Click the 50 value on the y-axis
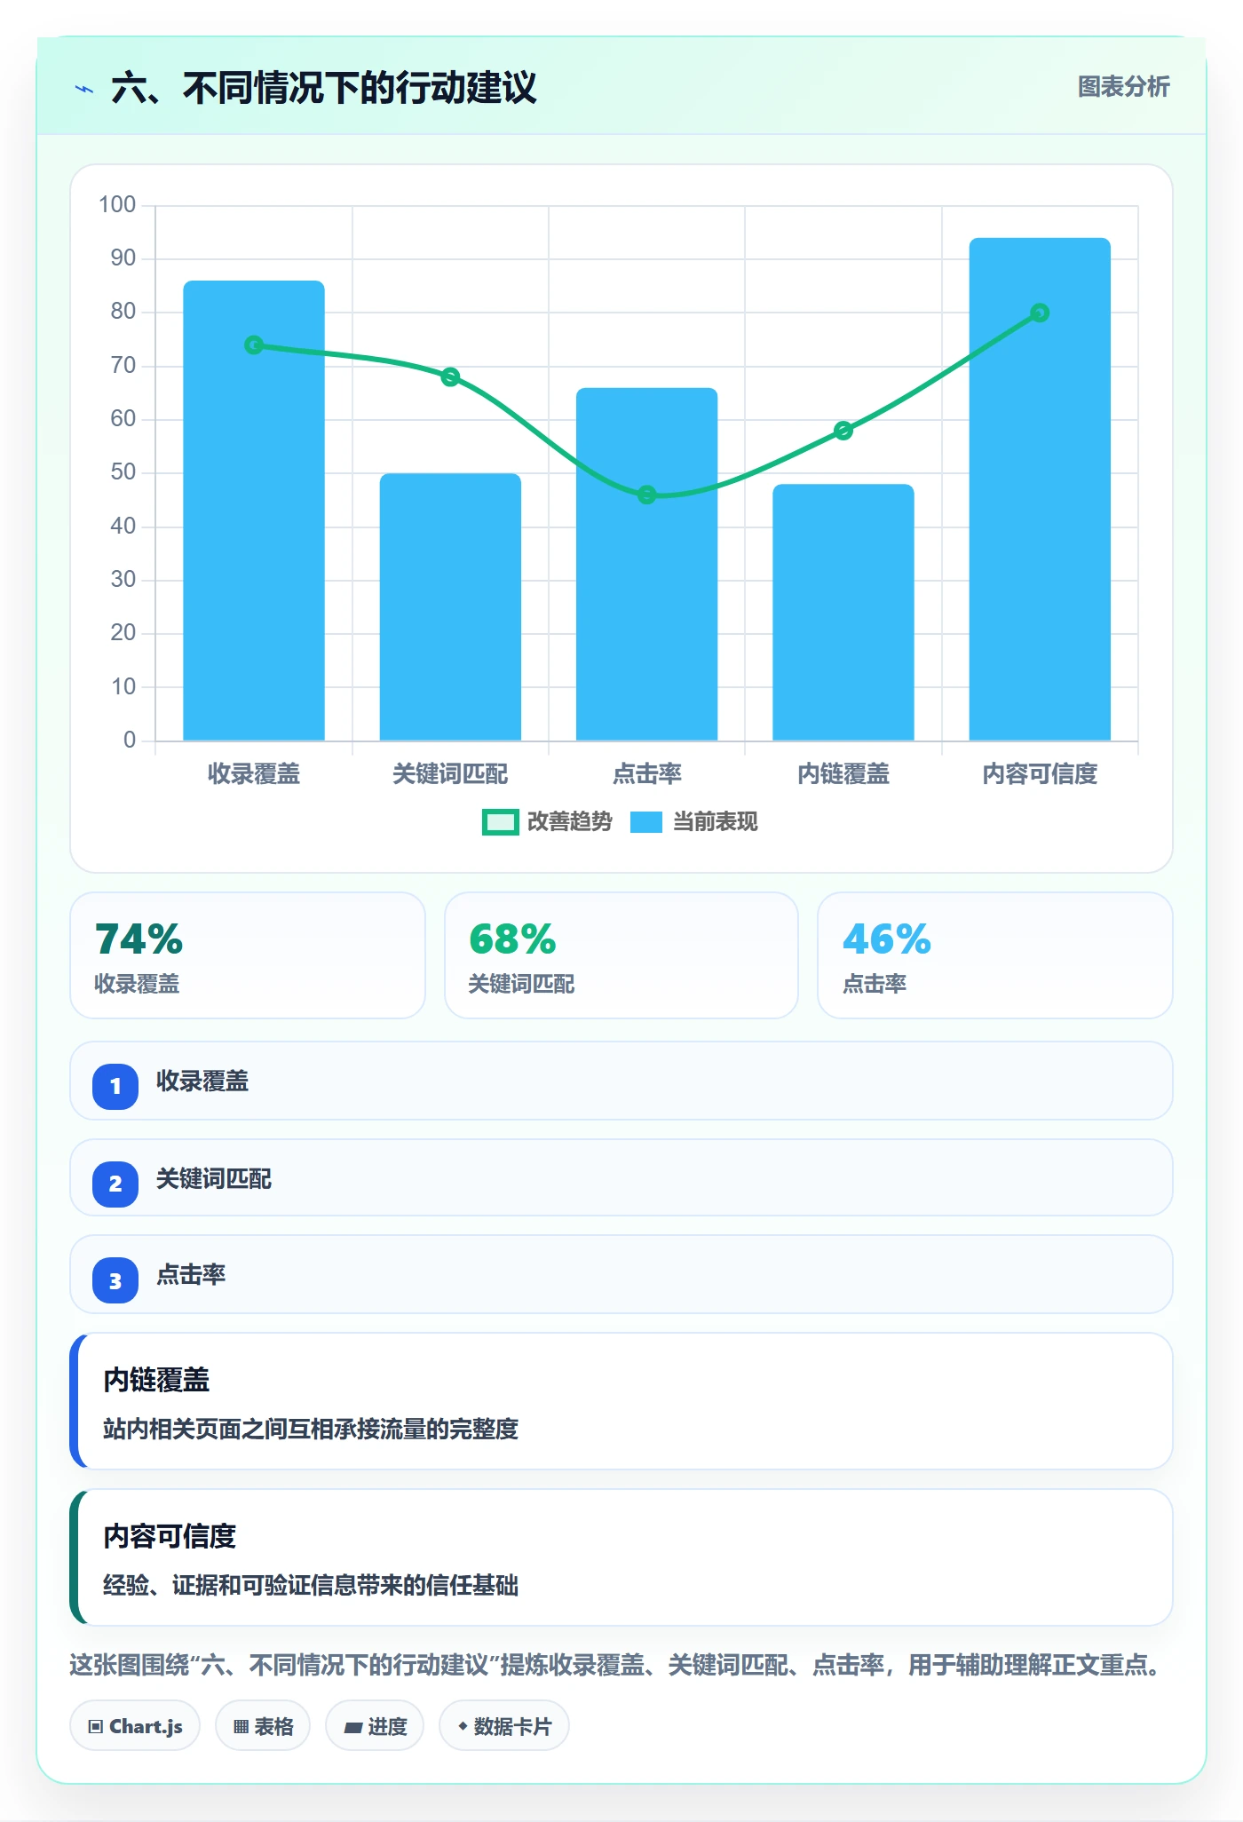This screenshot has height=1822, width=1243. (123, 472)
